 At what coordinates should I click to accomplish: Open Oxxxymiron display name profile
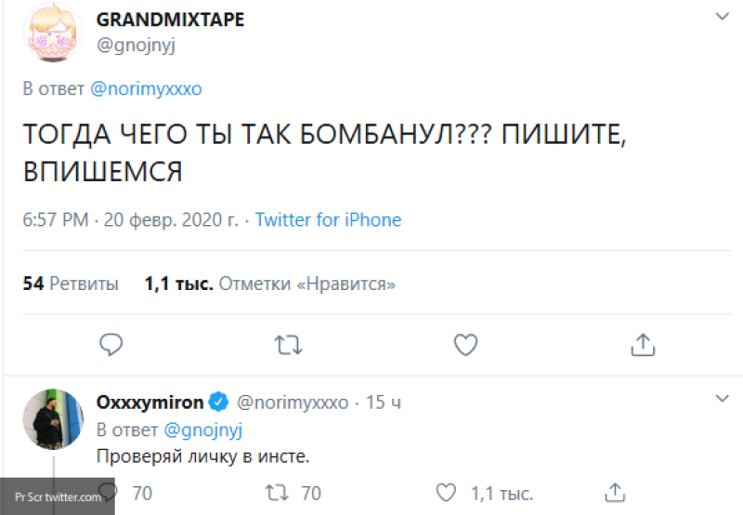pos(152,403)
